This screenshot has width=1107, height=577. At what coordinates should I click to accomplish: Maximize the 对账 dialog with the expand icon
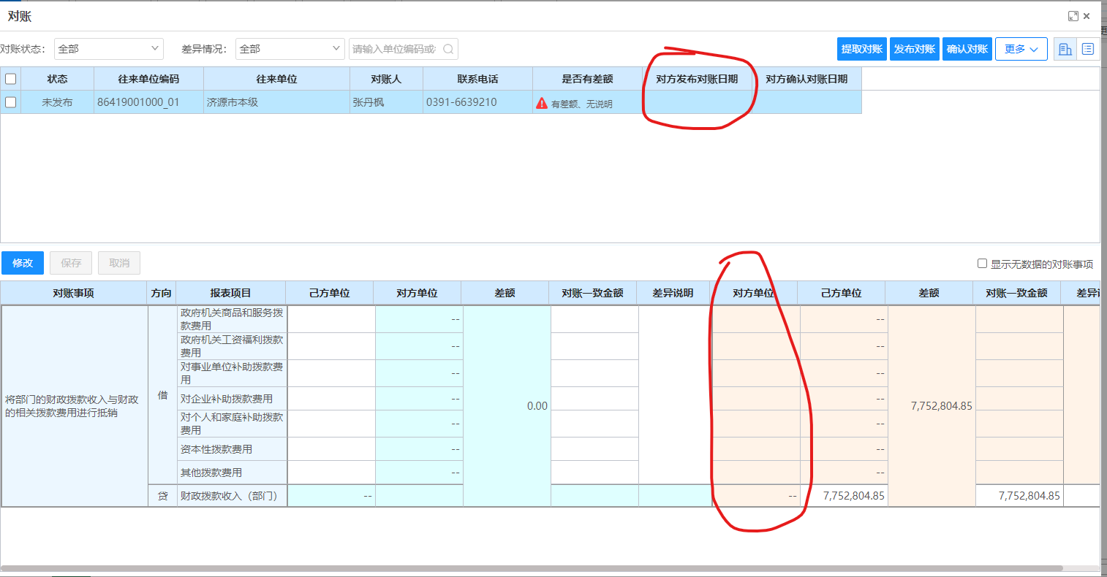(x=1073, y=16)
